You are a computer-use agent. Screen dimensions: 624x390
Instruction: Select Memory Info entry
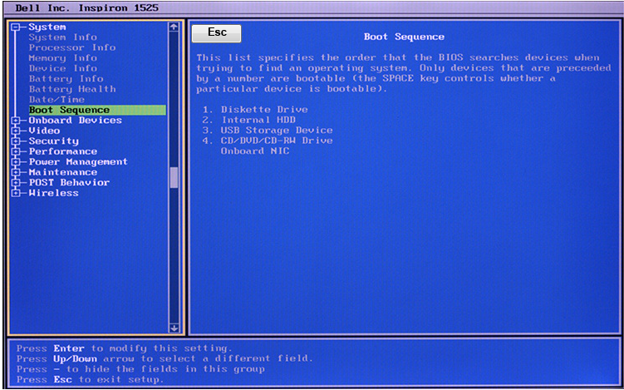point(62,58)
